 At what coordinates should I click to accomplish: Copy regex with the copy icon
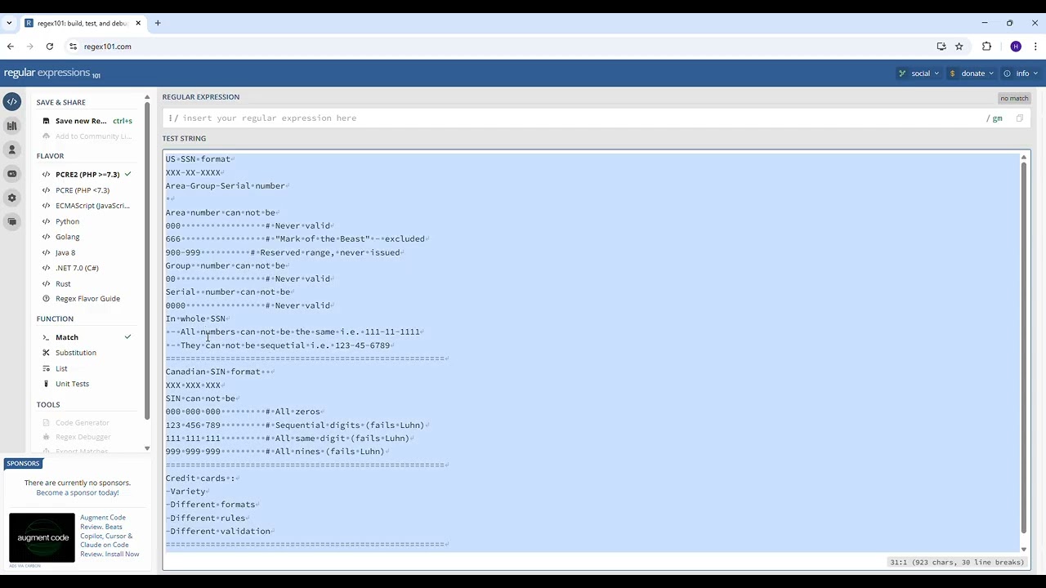pyautogui.click(x=1020, y=118)
